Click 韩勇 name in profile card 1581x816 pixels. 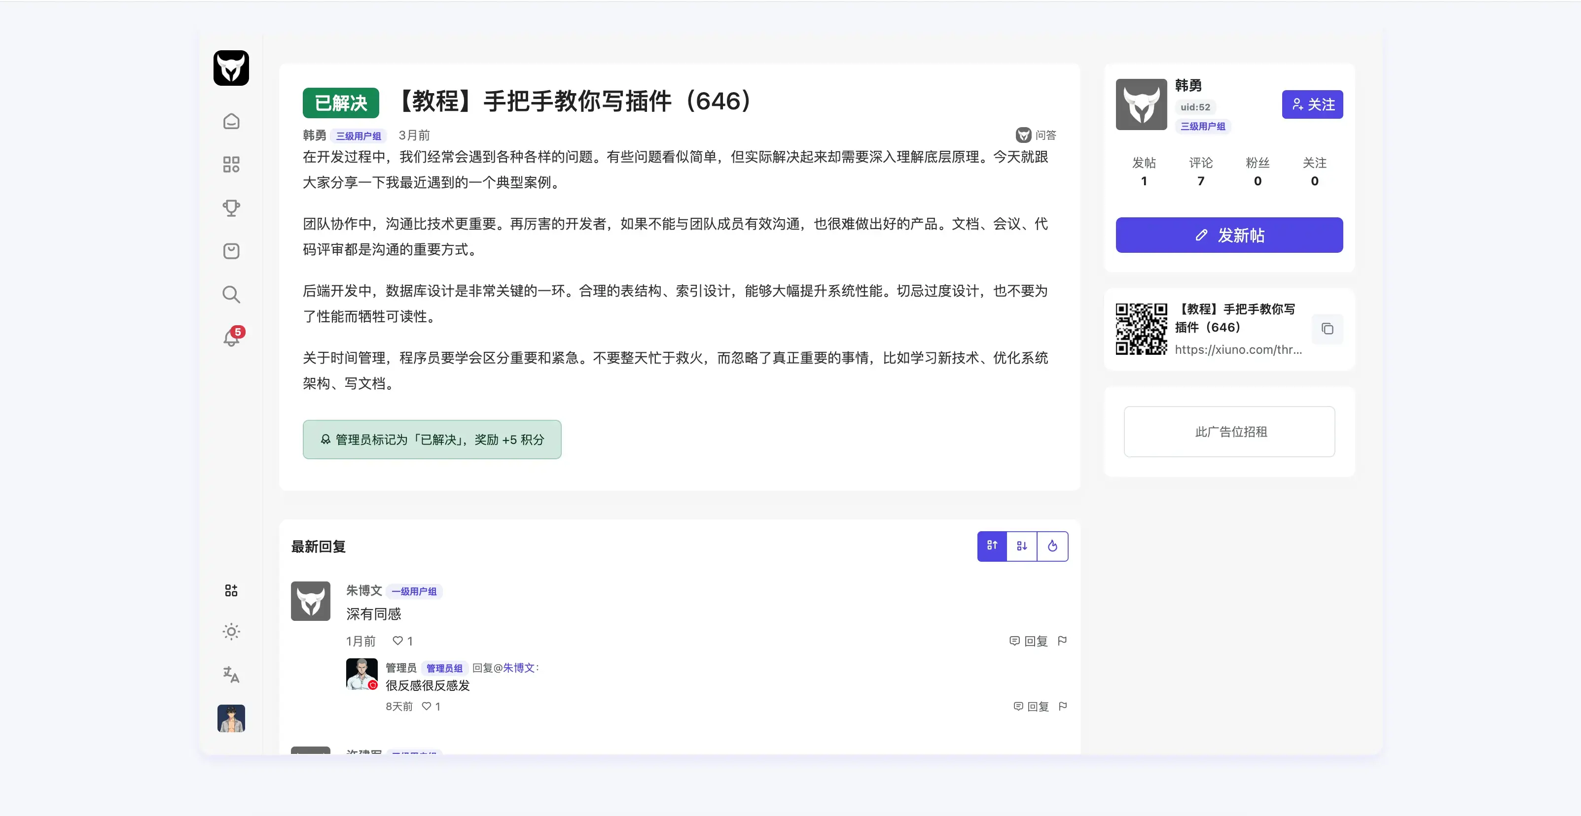[1188, 85]
